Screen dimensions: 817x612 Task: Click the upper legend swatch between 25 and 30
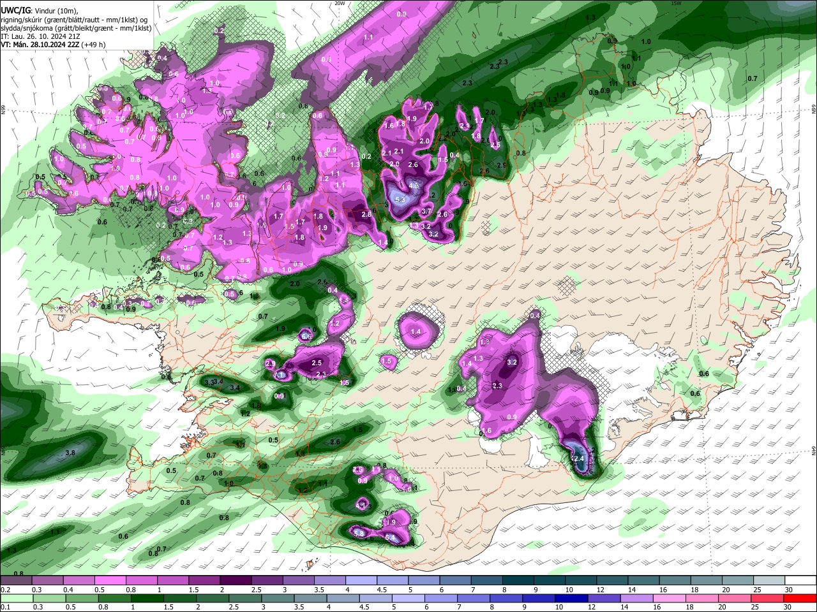(x=770, y=581)
